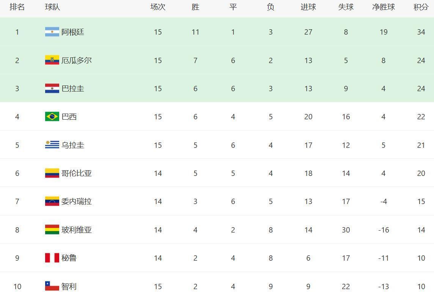434x299 pixels.
Task: Click the Bolivia flag icon
Action: point(52,229)
